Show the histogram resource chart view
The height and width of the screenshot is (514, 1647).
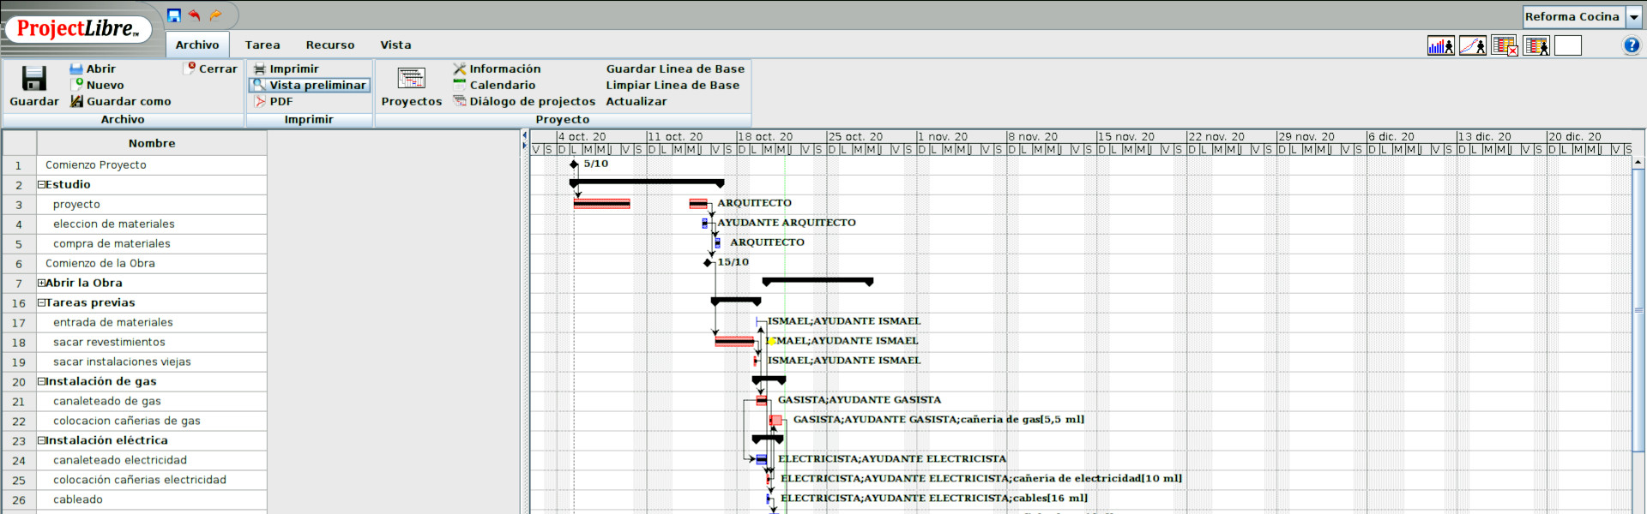coord(1441,45)
